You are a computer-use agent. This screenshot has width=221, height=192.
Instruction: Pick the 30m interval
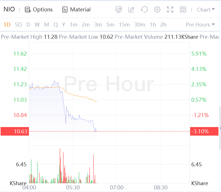(x=140, y=24)
